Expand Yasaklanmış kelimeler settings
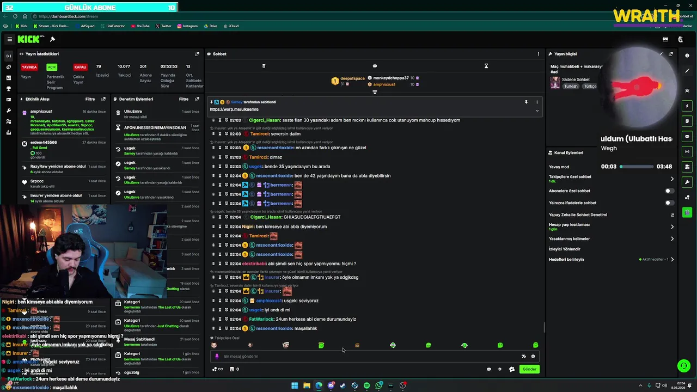 tap(672, 238)
